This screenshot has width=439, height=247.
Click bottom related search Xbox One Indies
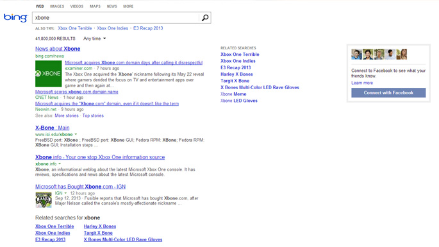(x=53, y=233)
